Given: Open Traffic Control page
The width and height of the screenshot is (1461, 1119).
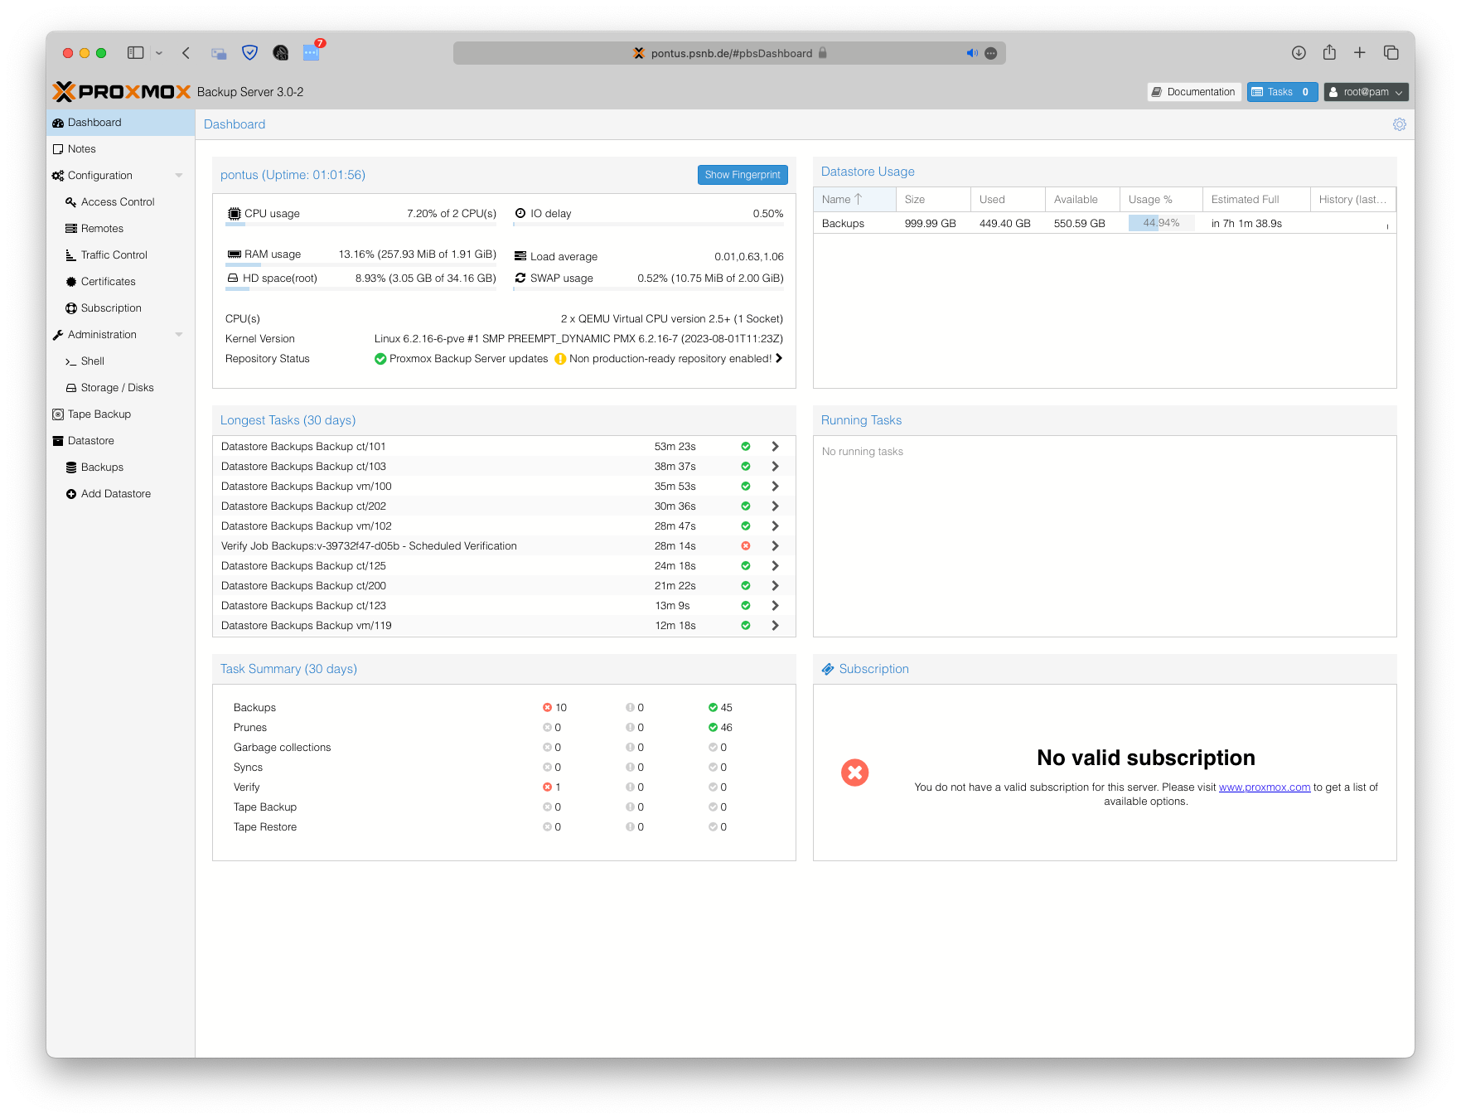Looking at the screenshot, I should pos(121,255).
